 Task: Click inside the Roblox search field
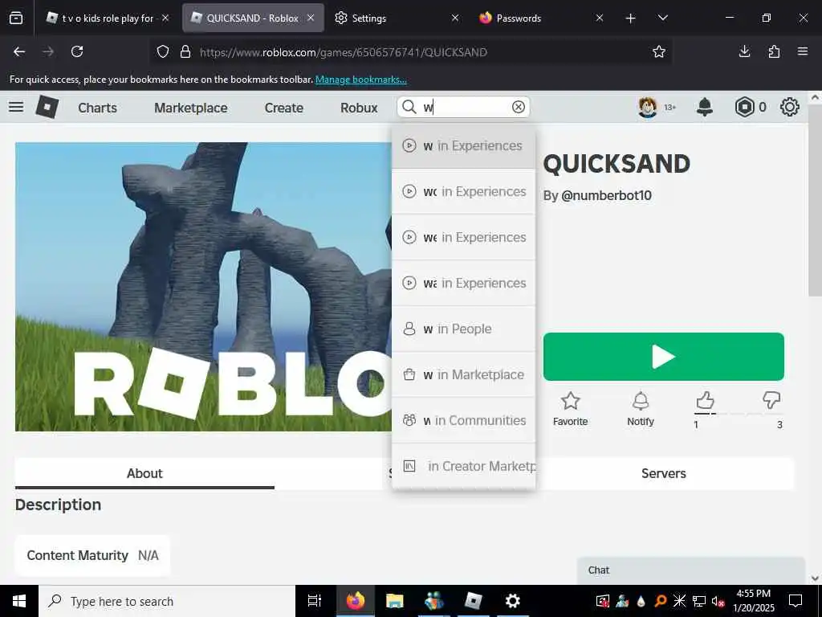[x=464, y=107]
